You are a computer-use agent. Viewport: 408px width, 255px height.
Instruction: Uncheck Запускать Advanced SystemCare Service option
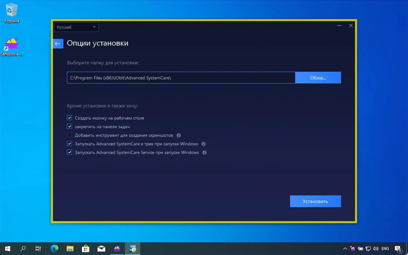(x=70, y=152)
